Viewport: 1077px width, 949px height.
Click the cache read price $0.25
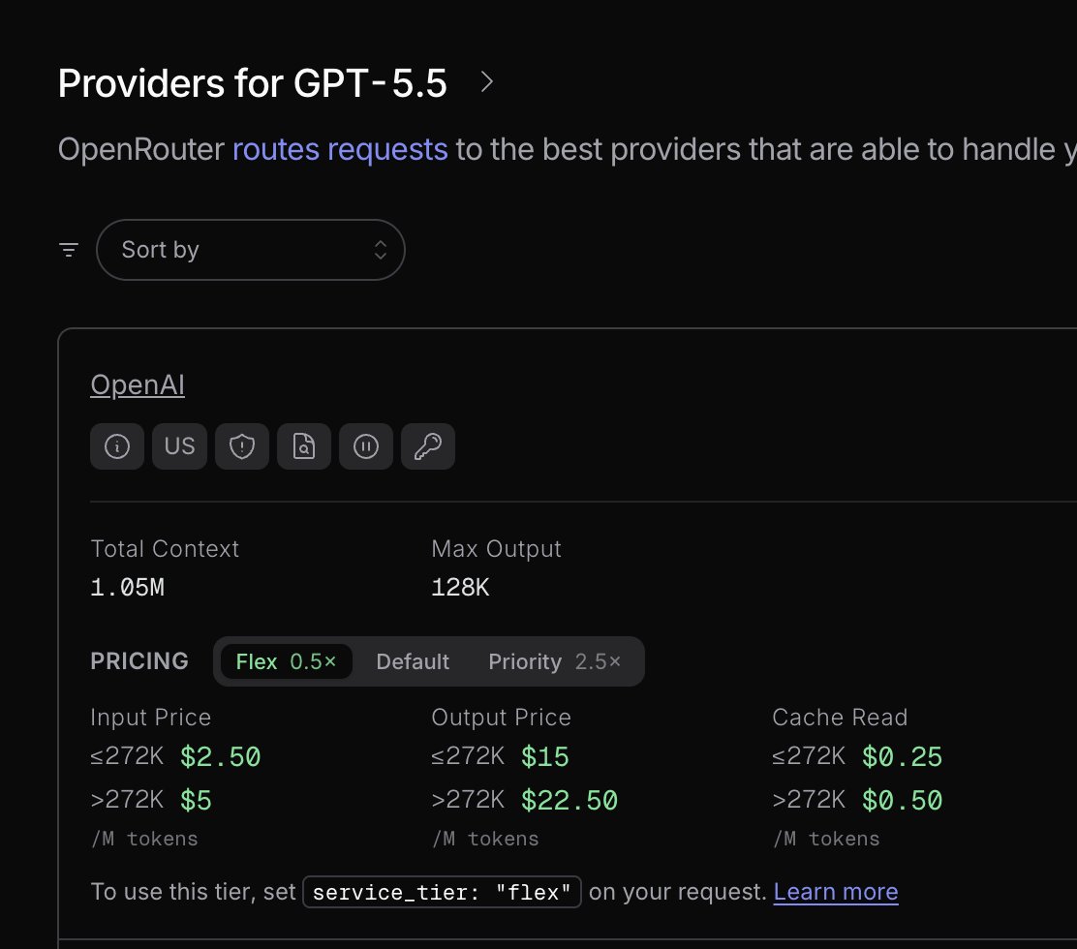pos(902,756)
